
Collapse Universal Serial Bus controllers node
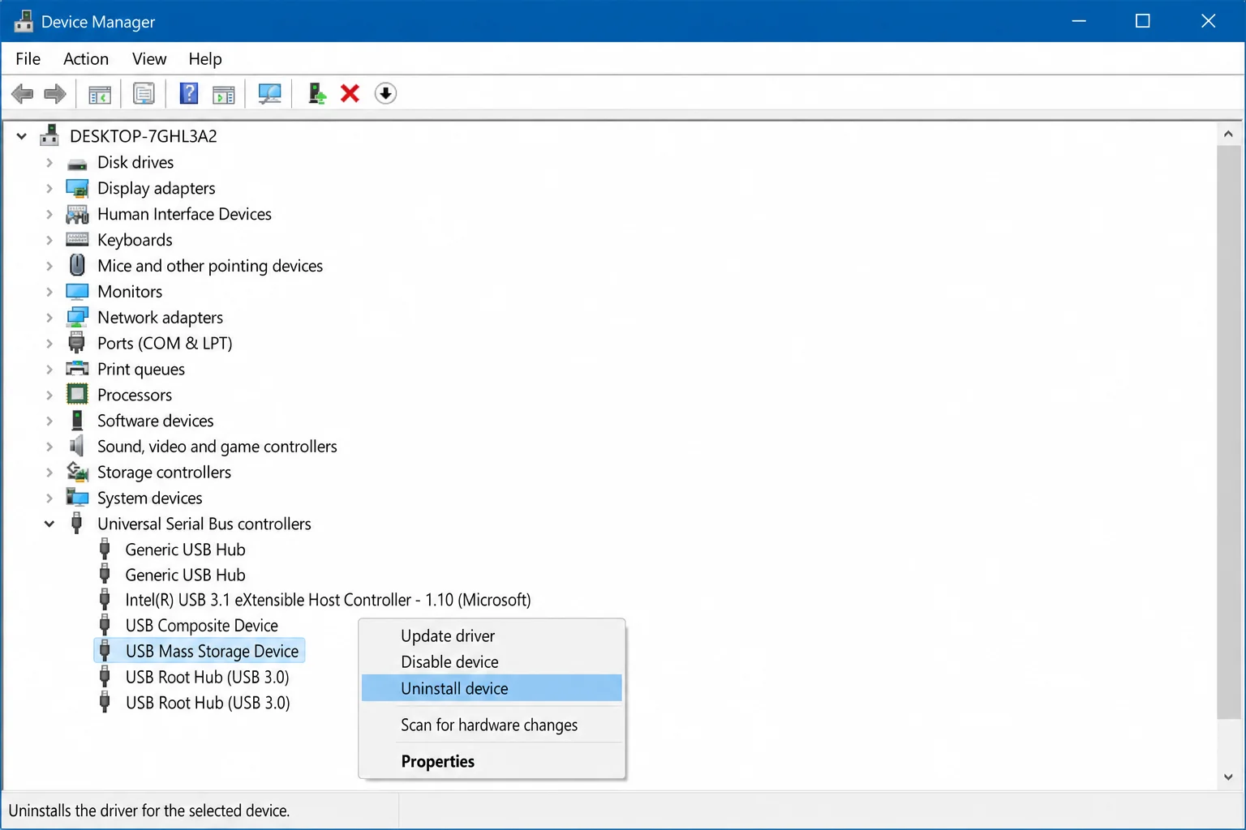(49, 524)
